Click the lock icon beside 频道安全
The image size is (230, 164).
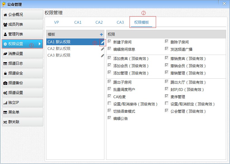point(5,73)
